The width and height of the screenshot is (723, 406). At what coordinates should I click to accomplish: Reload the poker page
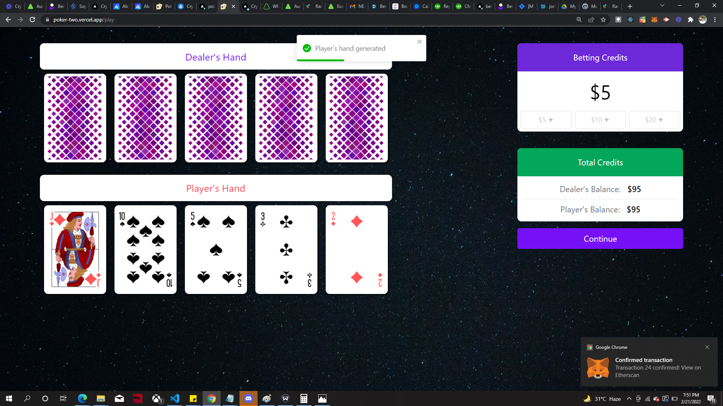pyautogui.click(x=32, y=20)
